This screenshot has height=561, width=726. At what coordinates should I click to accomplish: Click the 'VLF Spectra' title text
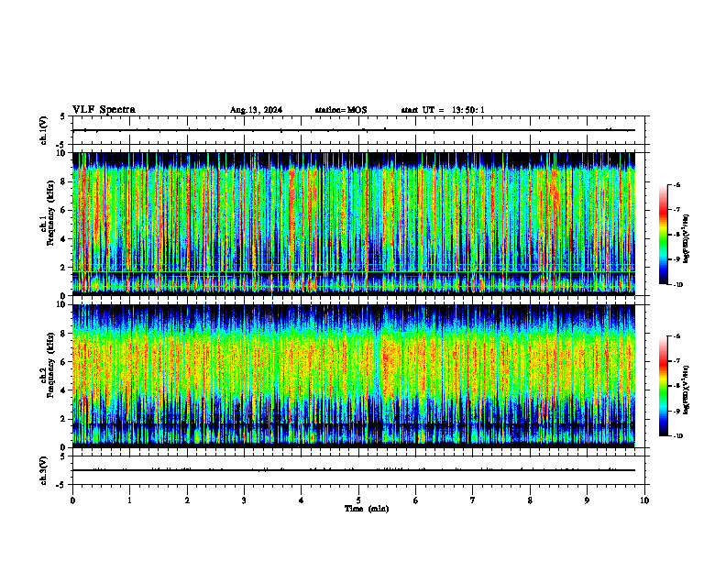[104, 110]
